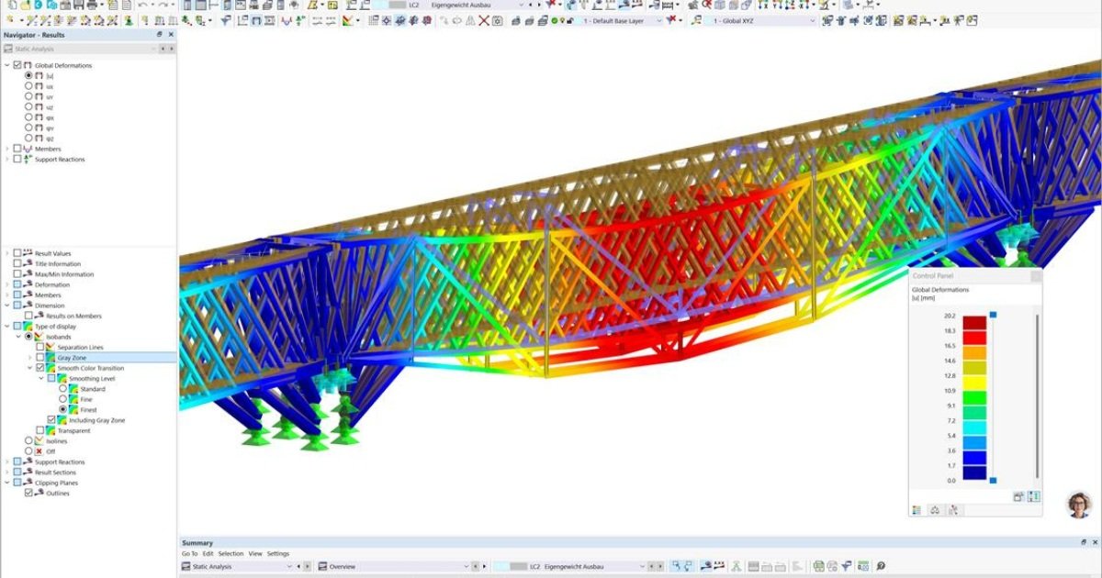Select the Gray Zone tree item

click(x=72, y=358)
